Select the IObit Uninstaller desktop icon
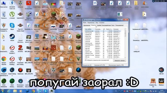Viewport: 167px width, 93px height. (4, 83)
